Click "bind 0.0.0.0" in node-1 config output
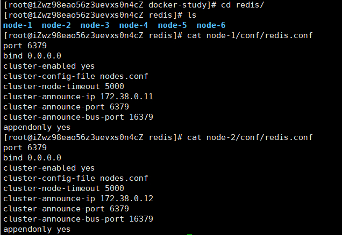 32,56
